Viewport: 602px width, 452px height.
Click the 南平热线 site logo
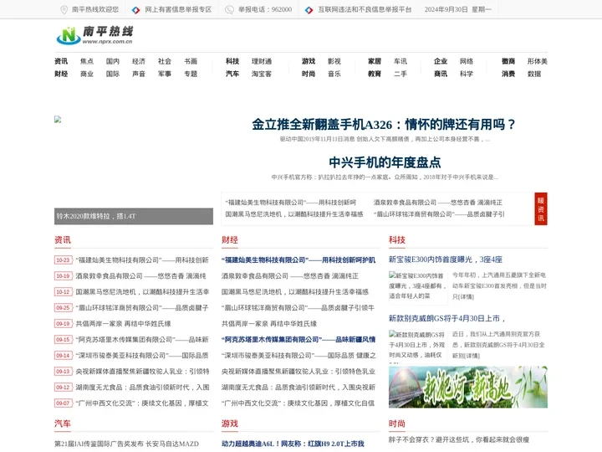94,35
